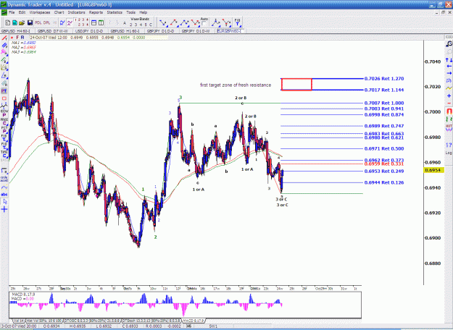The image size is (453, 330).
Task: Switch to GBPJPY D1 D-D chart tab
Action: pyautogui.click(x=160, y=31)
